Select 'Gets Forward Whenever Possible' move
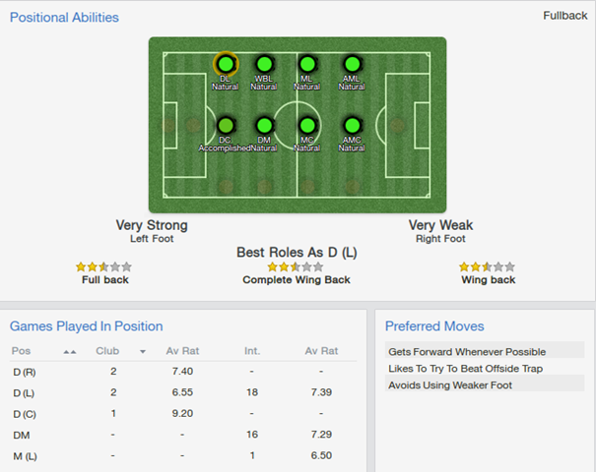Screen dimensions: 596x472 [467, 351]
